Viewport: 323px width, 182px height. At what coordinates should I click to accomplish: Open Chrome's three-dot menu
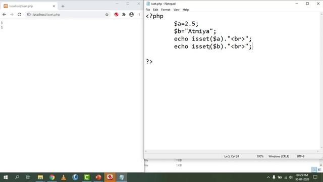point(139,15)
